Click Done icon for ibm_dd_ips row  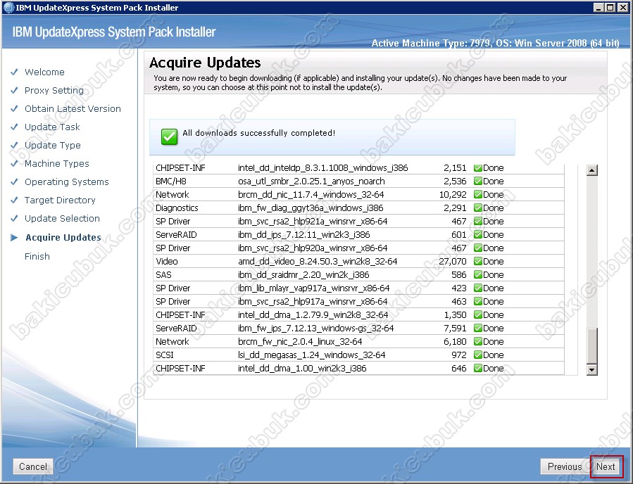coord(478,234)
